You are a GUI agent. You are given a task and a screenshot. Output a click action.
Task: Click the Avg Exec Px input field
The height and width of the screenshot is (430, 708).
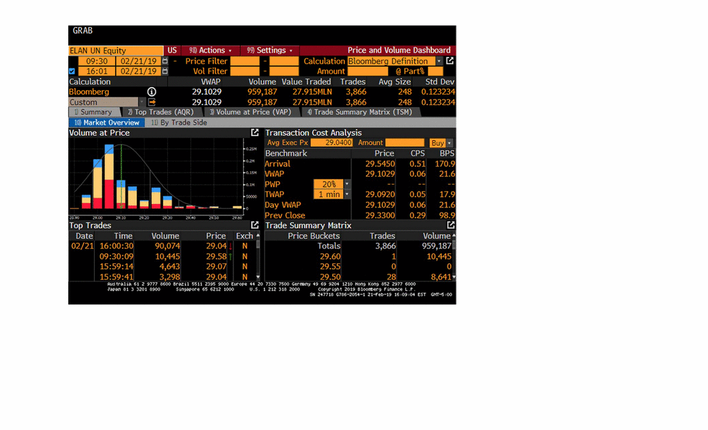point(332,143)
